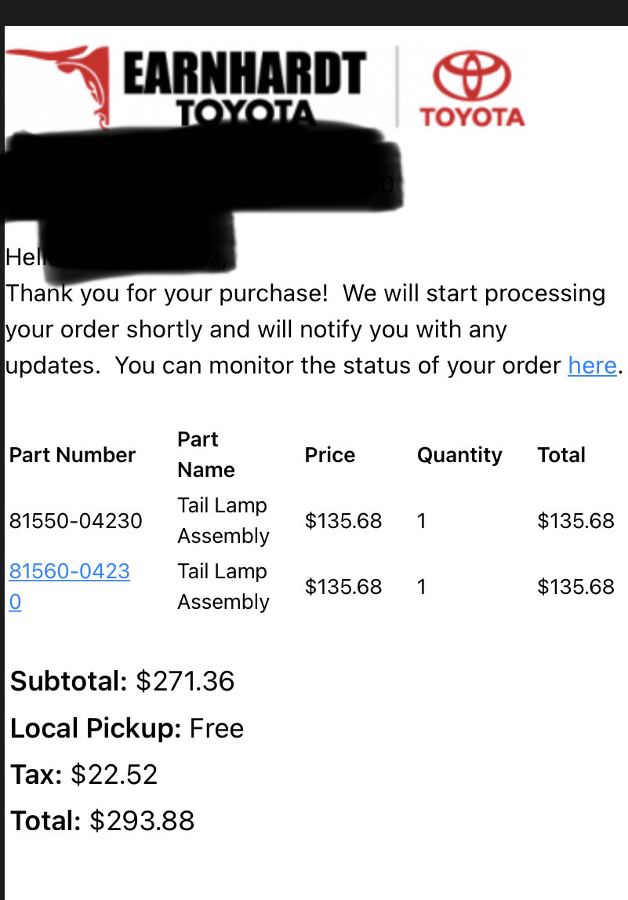Open the 'here' order status link
The height and width of the screenshot is (900, 628).
[592, 365]
